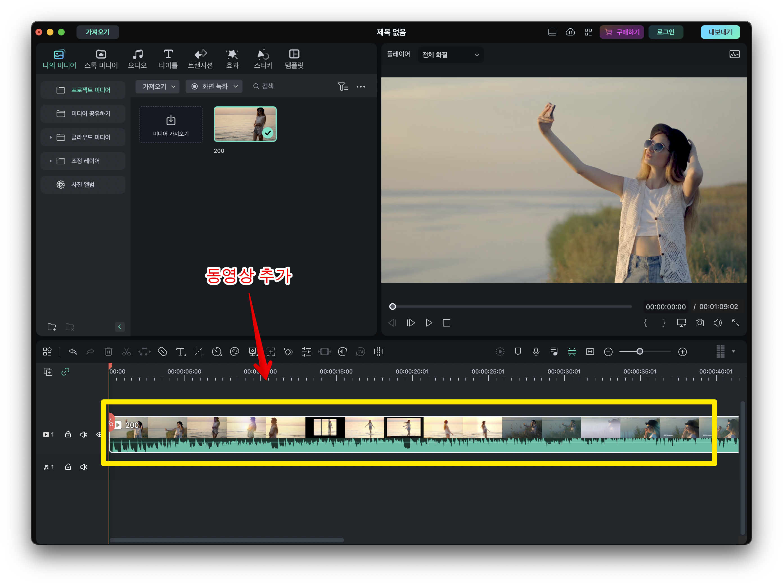783x586 pixels.
Task: Delete the clip using the trash icon
Action: [x=109, y=352]
